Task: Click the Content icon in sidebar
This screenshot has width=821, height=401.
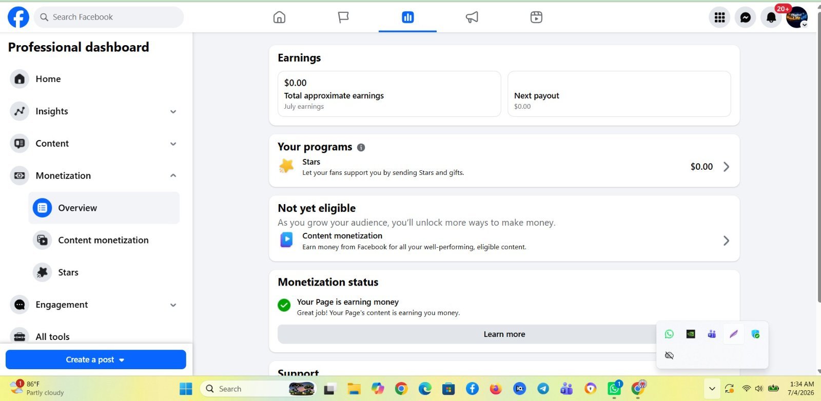Action: pyautogui.click(x=19, y=144)
